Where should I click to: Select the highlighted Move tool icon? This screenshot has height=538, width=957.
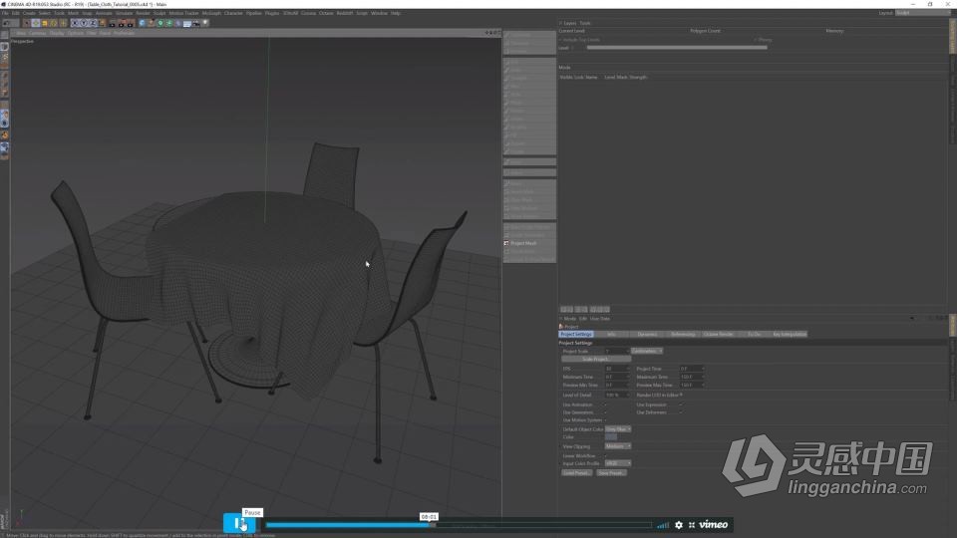pyautogui.click(x=36, y=23)
